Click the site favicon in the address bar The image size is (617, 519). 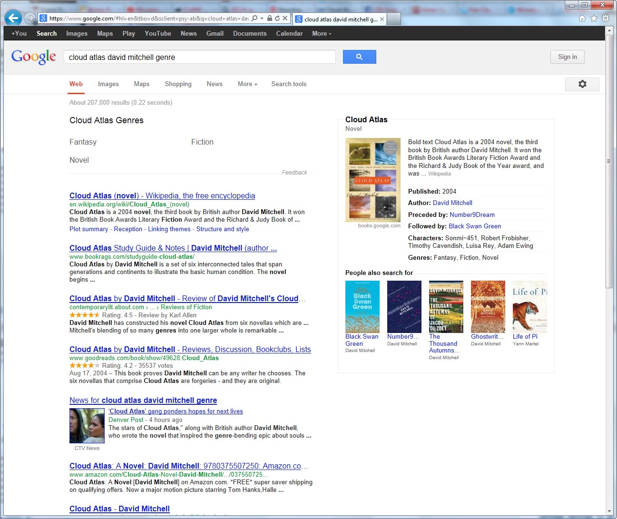coord(43,19)
